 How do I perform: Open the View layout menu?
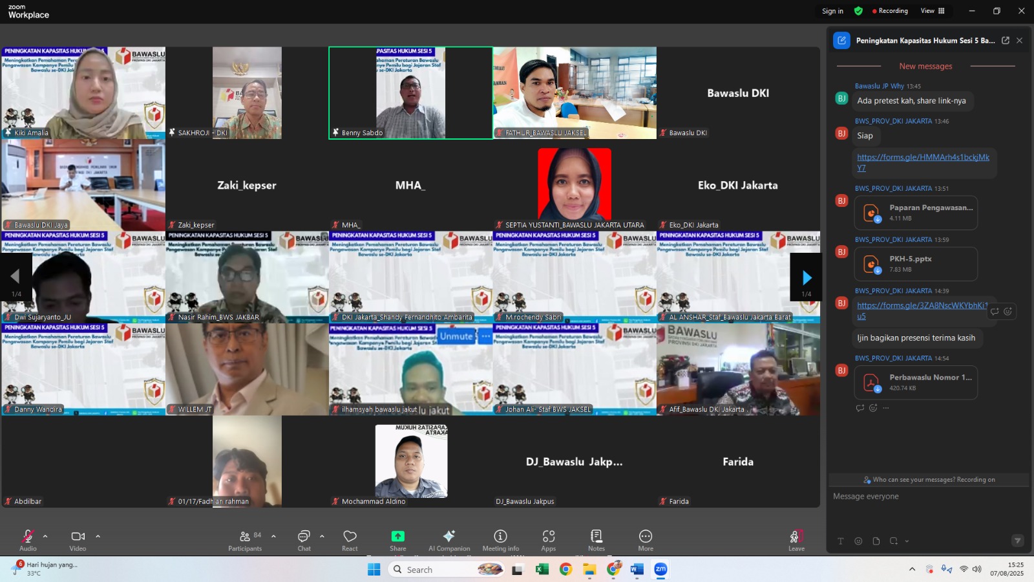click(933, 11)
